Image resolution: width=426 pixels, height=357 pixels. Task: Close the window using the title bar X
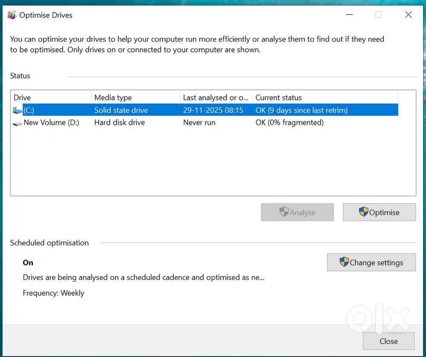point(408,15)
